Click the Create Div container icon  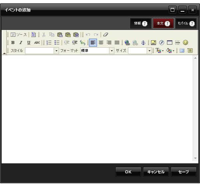point(83,43)
